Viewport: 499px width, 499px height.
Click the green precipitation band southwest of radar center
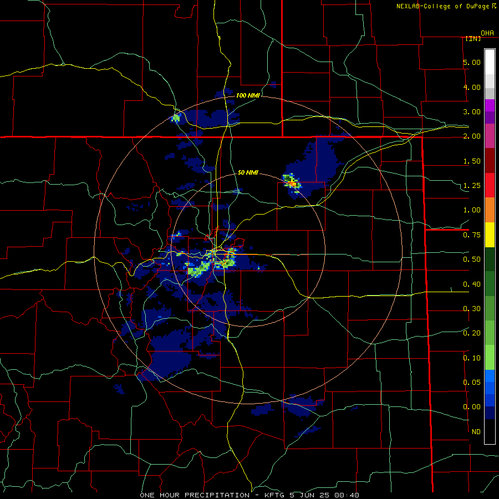(x=198, y=269)
